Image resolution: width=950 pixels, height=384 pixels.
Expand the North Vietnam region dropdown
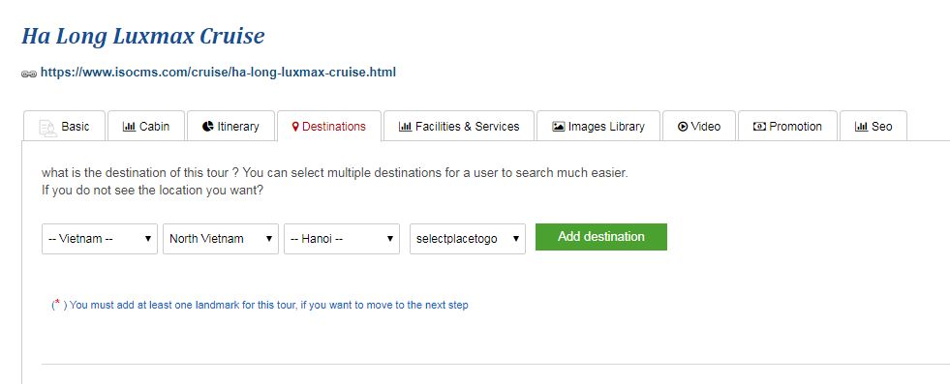coord(221,238)
